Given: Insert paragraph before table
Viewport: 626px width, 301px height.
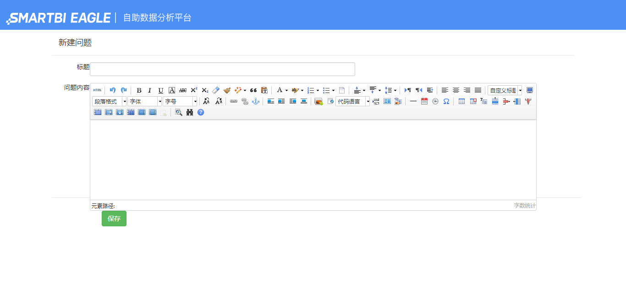Looking at the screenshot, I should (484, 101).
